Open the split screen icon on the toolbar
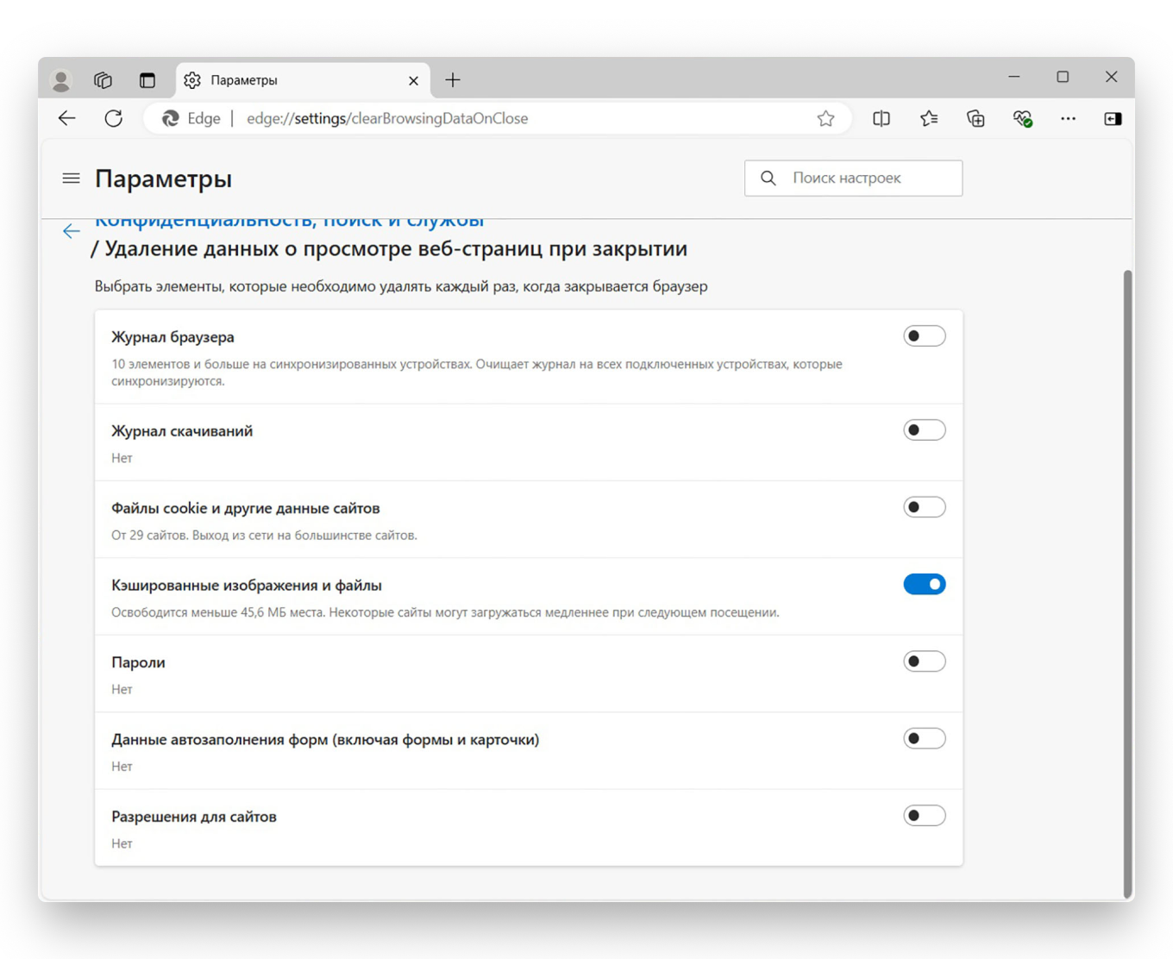 (881, 118)
